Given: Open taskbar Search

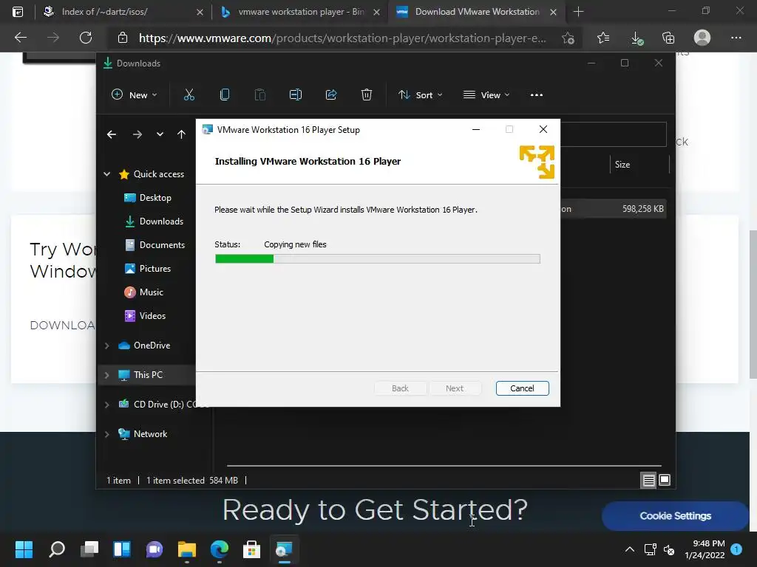Looking at the screenshot, I should [x=57, y=549].
